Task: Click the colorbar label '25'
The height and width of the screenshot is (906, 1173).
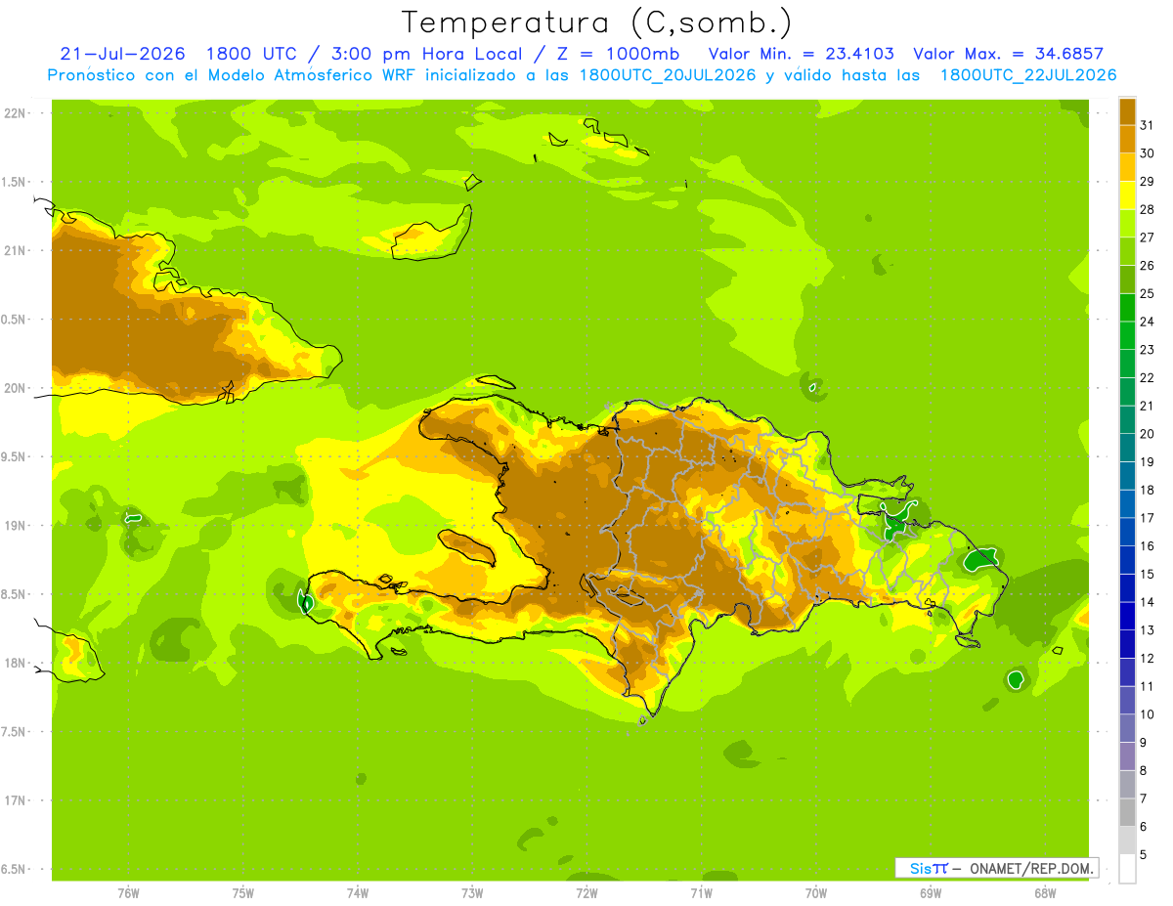Action: pos(1147,293)
